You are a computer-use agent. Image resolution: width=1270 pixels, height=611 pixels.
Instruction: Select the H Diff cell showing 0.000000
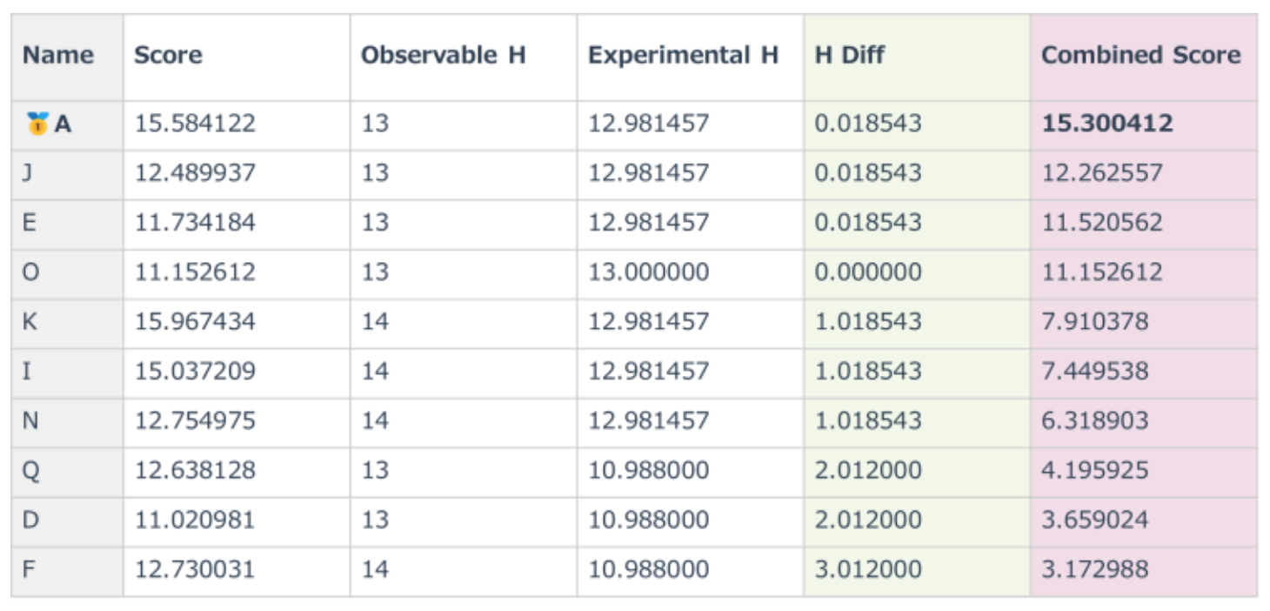point(867,272)
